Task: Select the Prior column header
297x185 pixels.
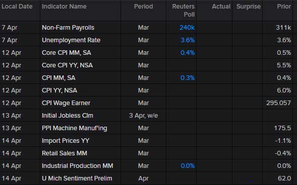Action: tap(284, 7)
